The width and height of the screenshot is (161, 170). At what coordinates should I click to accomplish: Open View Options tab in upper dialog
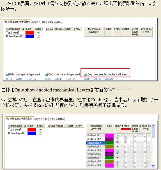coord(55,22)
